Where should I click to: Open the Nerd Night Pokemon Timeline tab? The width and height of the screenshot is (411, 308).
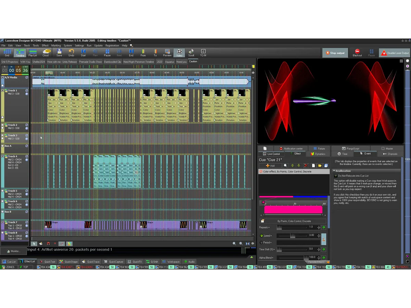[x=139, y=62]
